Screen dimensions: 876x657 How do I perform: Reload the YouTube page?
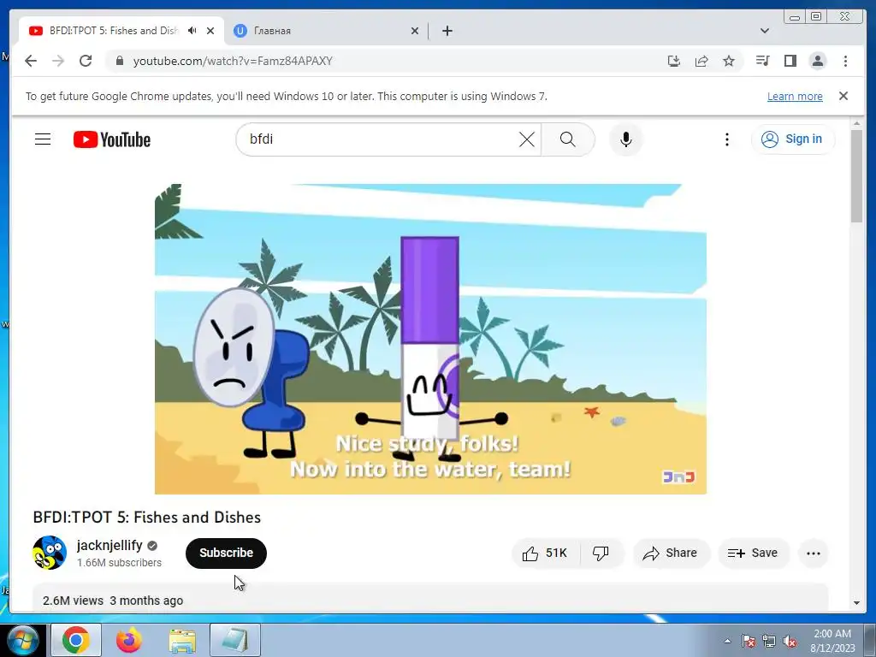[x=86, y=61]
